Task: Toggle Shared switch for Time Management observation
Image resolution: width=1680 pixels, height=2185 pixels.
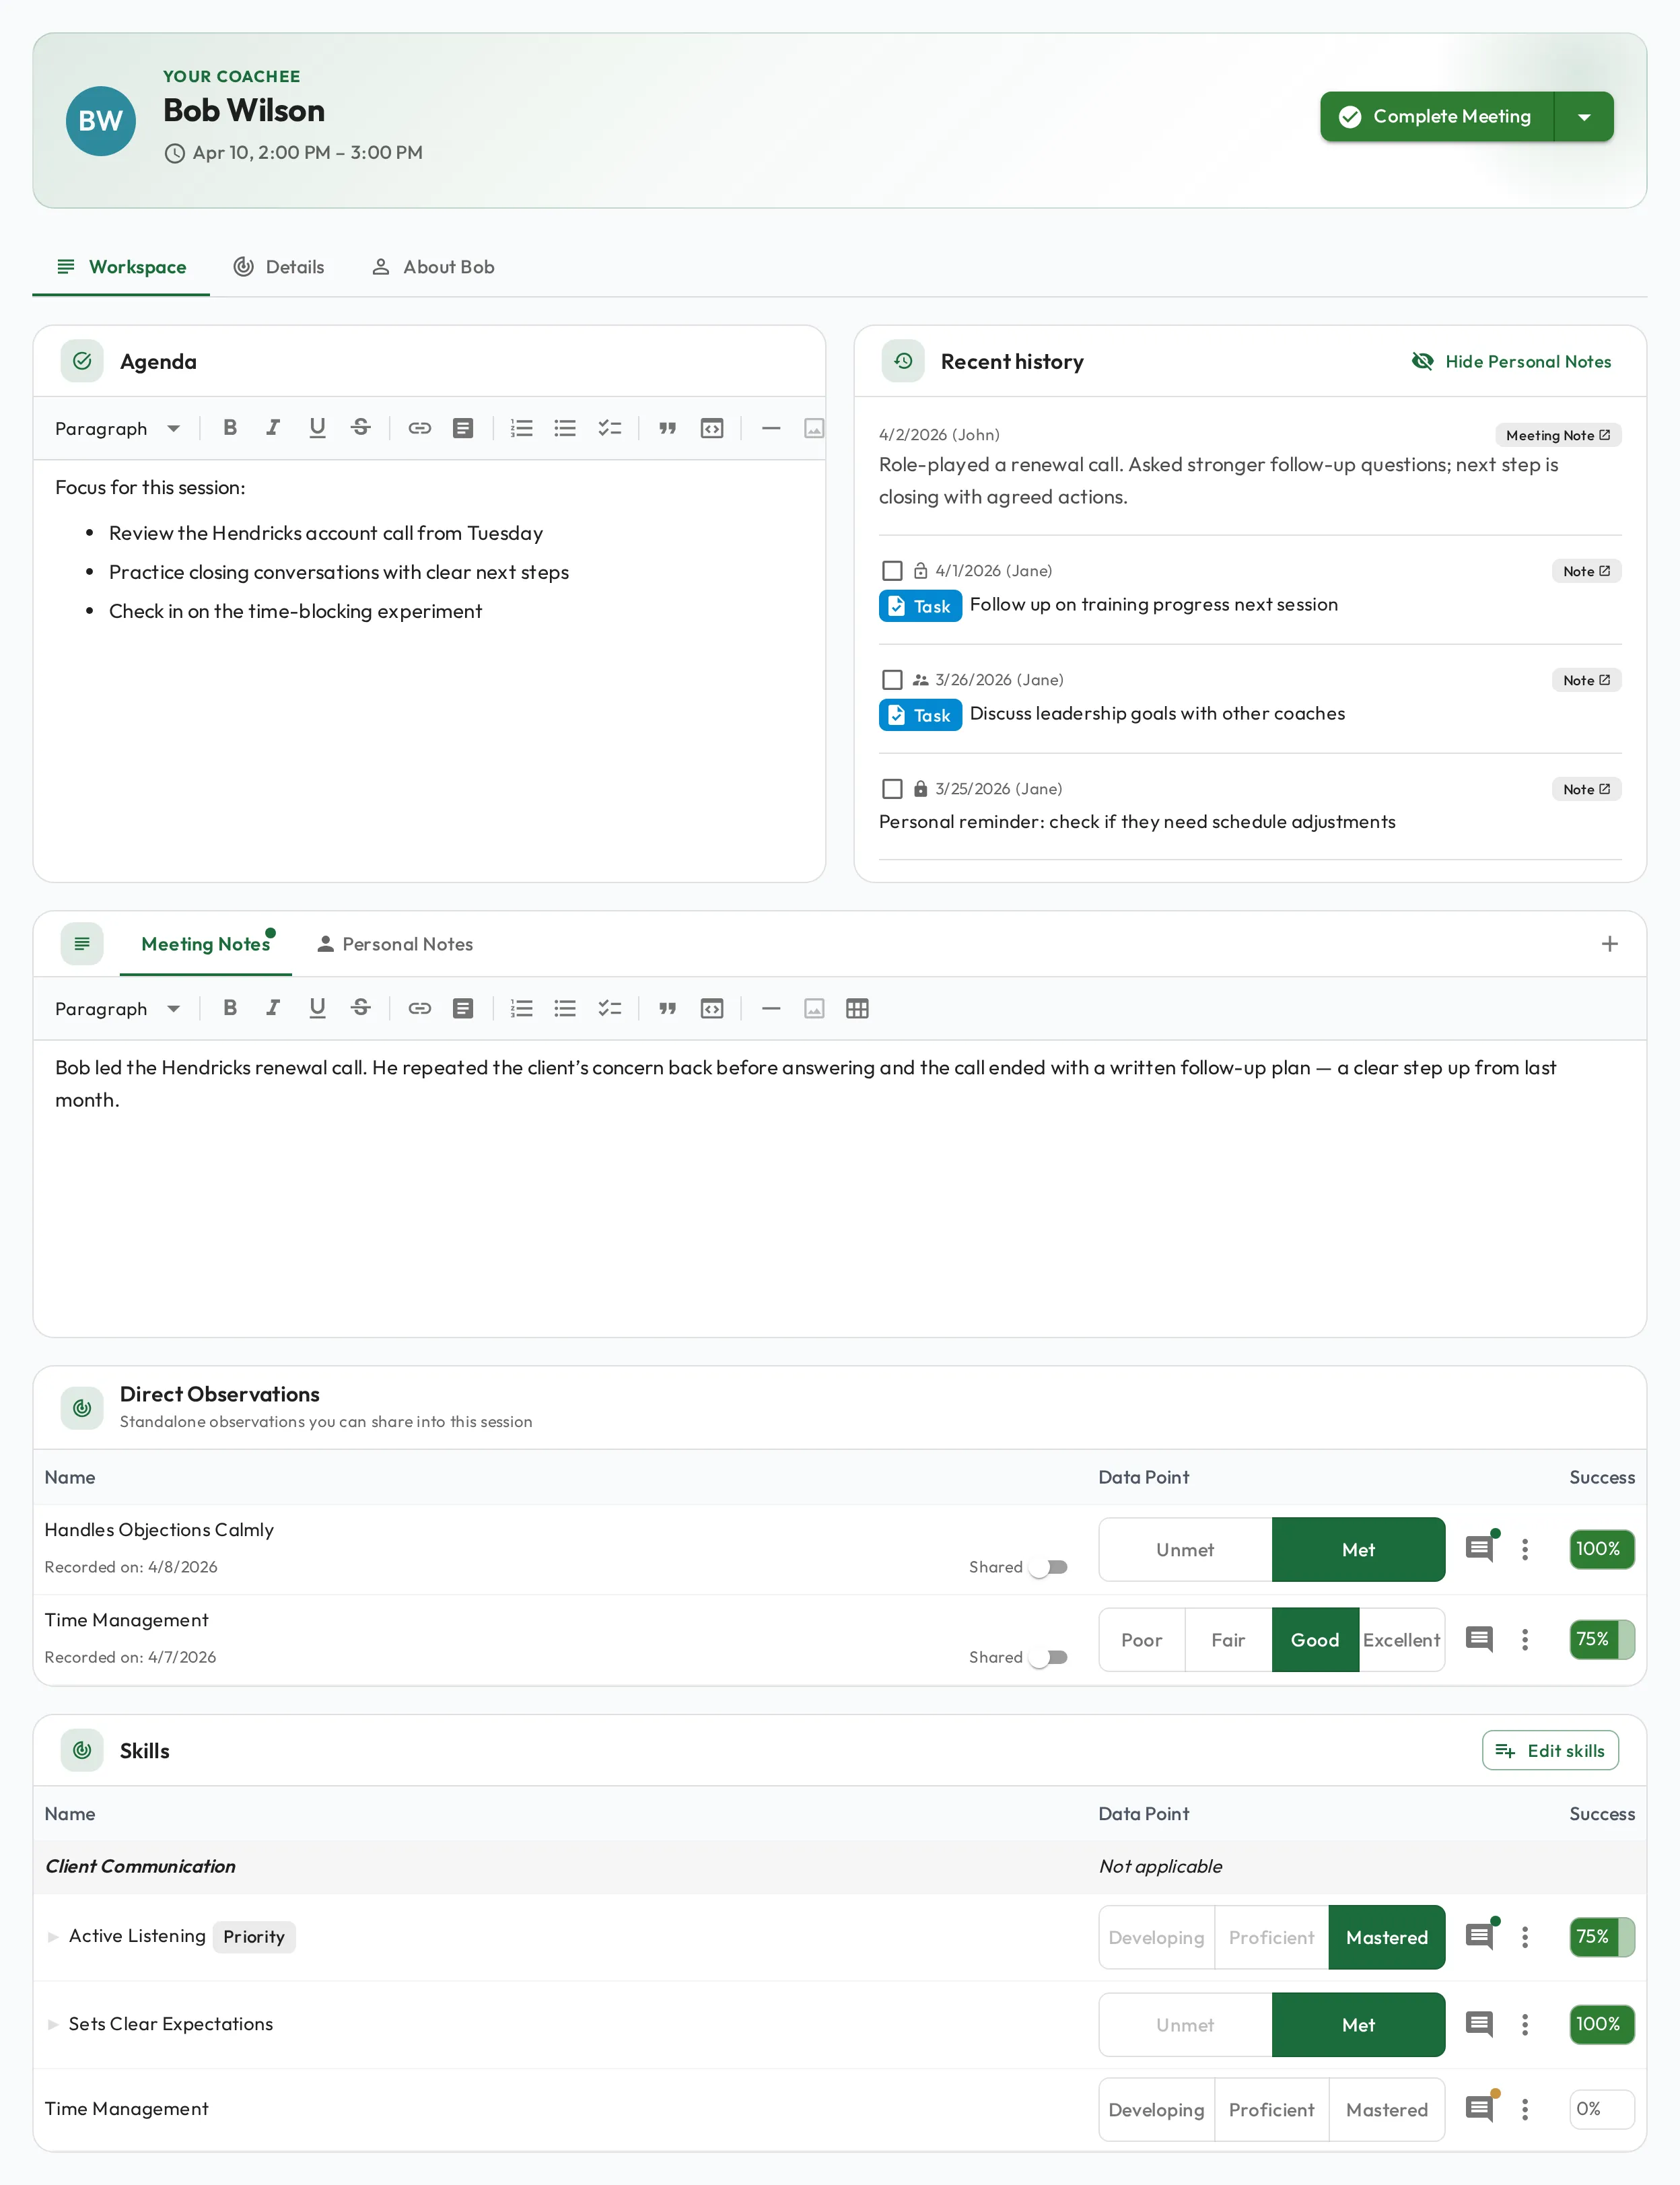Action: [x=1049, y=1657]
